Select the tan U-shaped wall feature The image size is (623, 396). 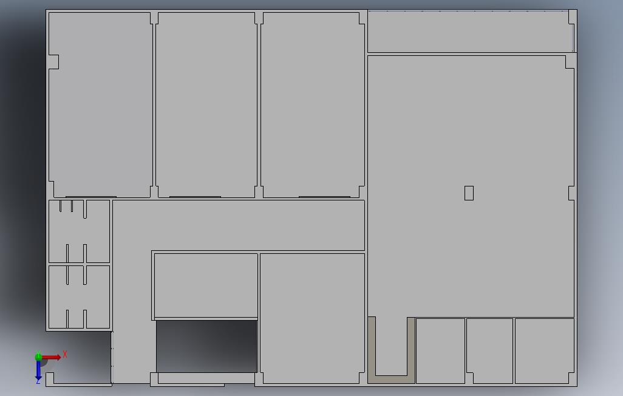[392, 380]
